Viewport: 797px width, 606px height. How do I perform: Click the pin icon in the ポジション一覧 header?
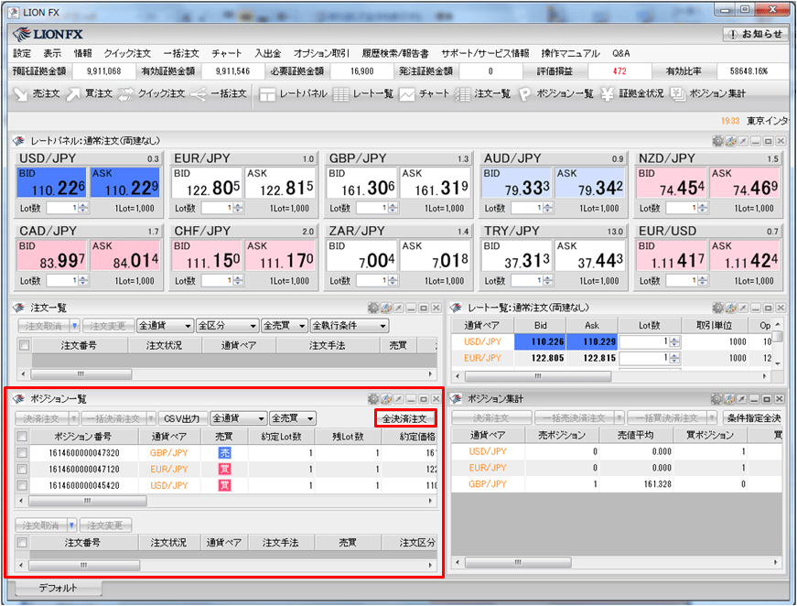pos(399,399)
